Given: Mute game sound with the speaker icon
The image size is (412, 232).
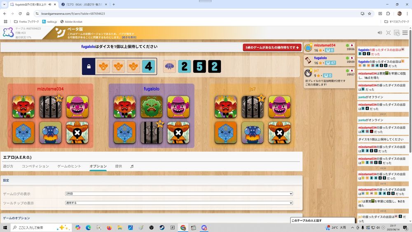Looking at the screenshot, I should coord(380,33).
